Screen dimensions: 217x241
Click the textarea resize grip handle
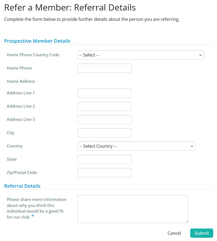tap(187, 222)
